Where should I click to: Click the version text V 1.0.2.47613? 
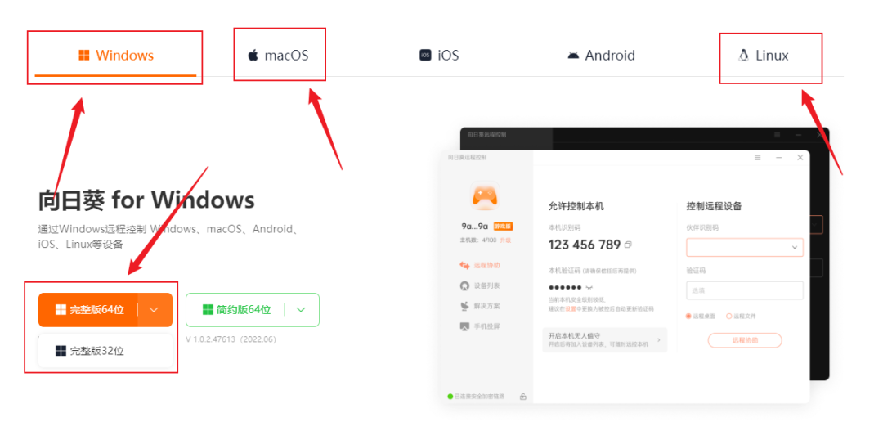pos(231,339)
